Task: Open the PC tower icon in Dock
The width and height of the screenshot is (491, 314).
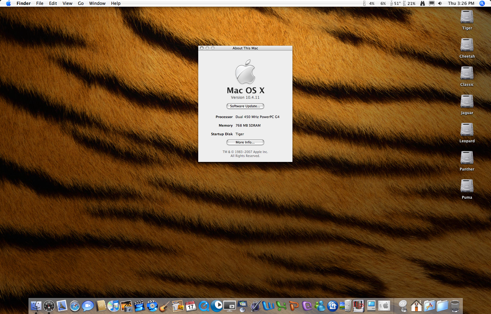Action: click(346, 306)
